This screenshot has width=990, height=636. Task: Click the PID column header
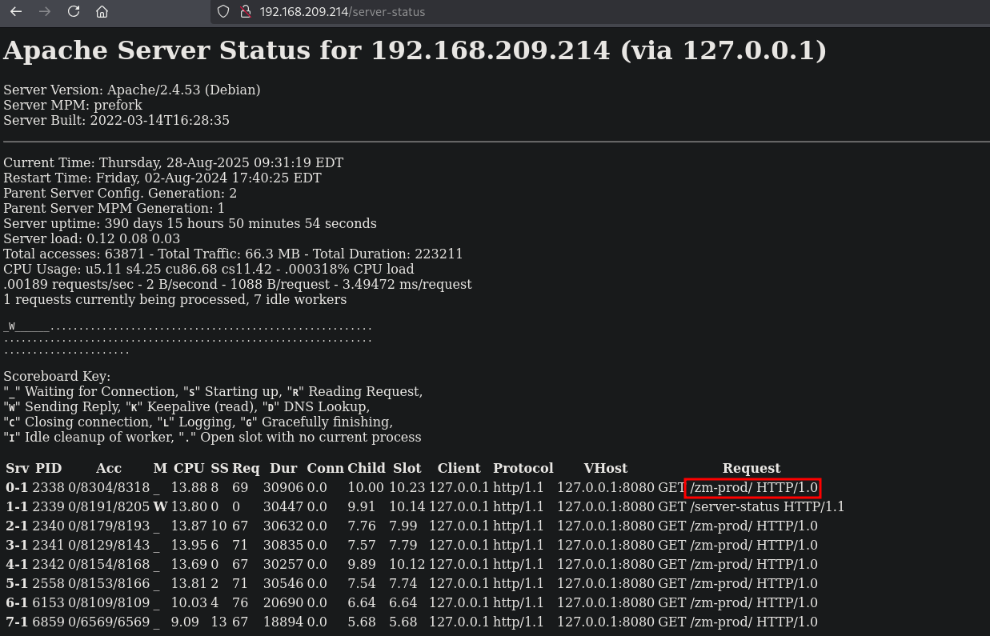[48, 468]
